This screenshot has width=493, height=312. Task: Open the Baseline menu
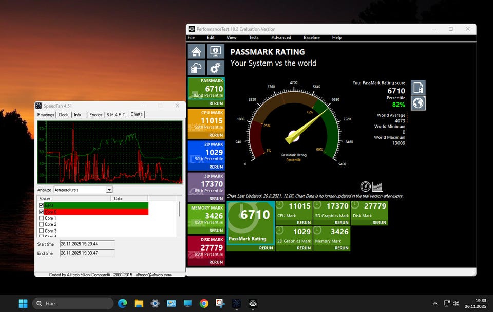[x=311, y=37]
